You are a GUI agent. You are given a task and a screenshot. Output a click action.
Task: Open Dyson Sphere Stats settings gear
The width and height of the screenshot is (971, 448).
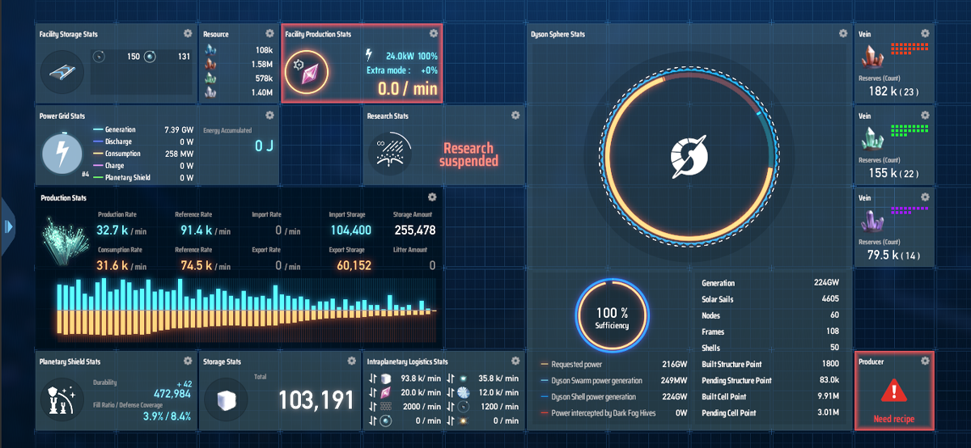point(842,34)
